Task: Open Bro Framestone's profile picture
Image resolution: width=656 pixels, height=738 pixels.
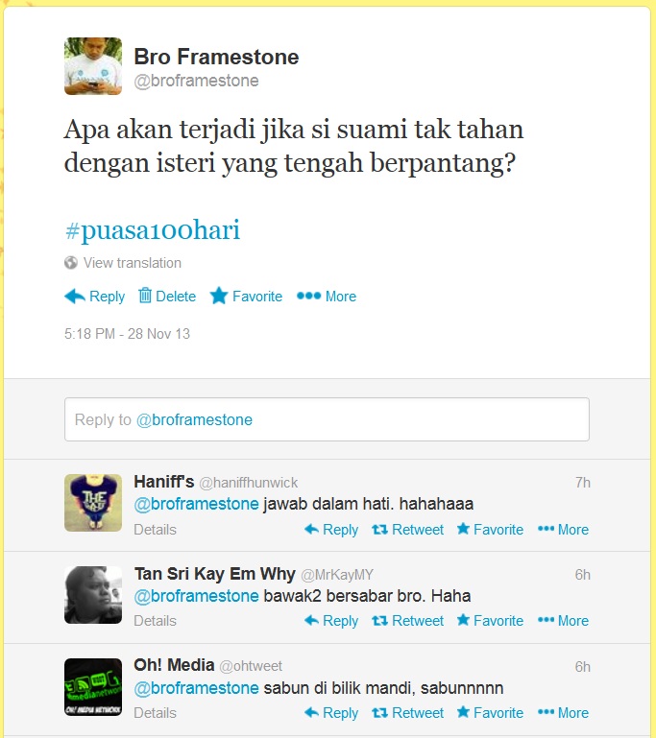Action: 93,66
